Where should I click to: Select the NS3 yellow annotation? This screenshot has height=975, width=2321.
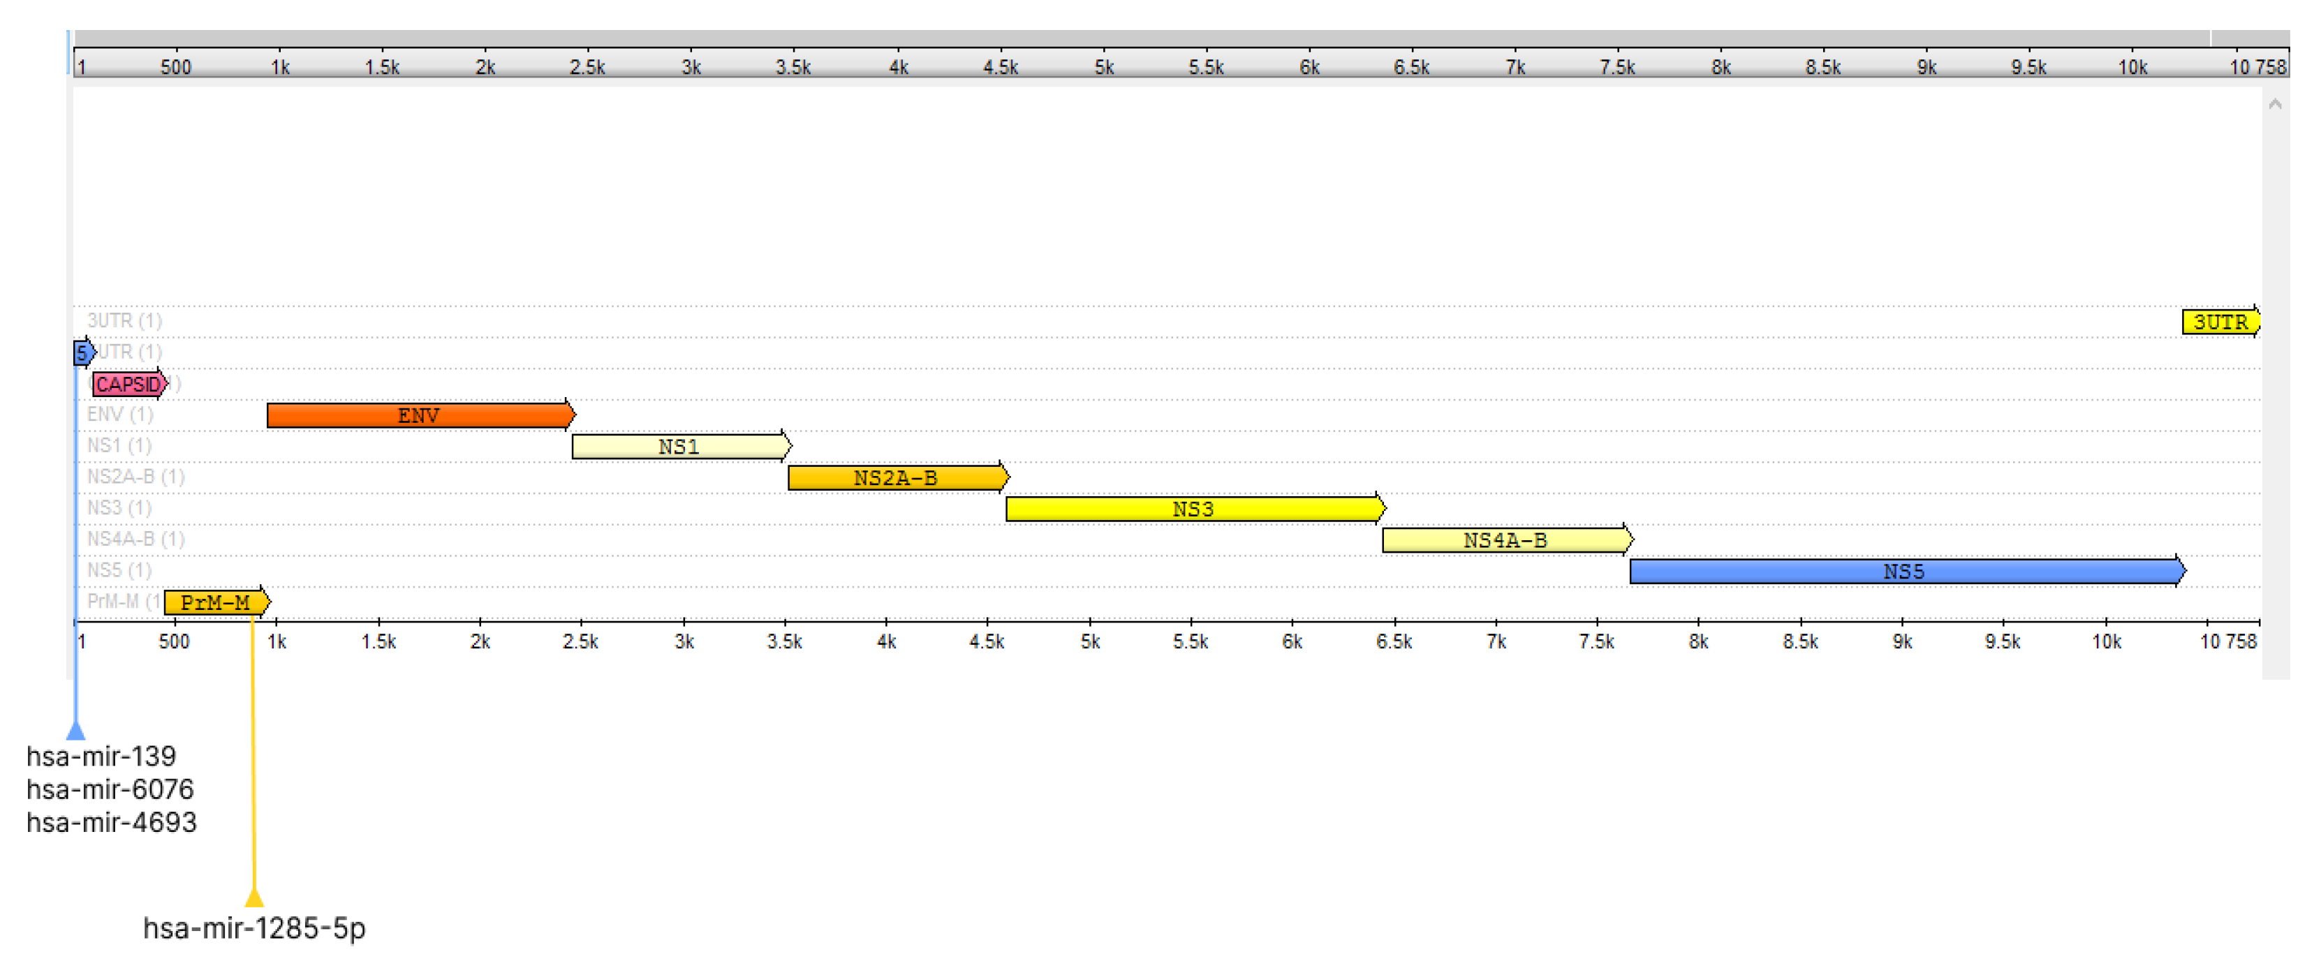coord(1194,509)
